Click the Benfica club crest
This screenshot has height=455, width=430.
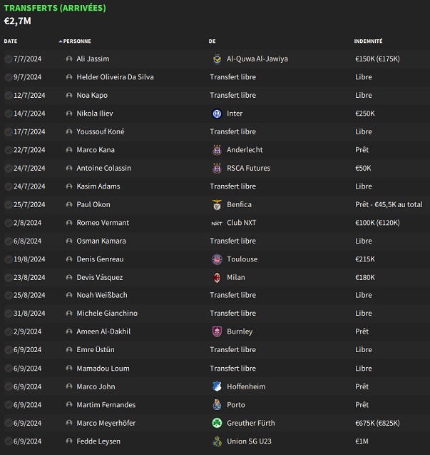pos(217,204)
